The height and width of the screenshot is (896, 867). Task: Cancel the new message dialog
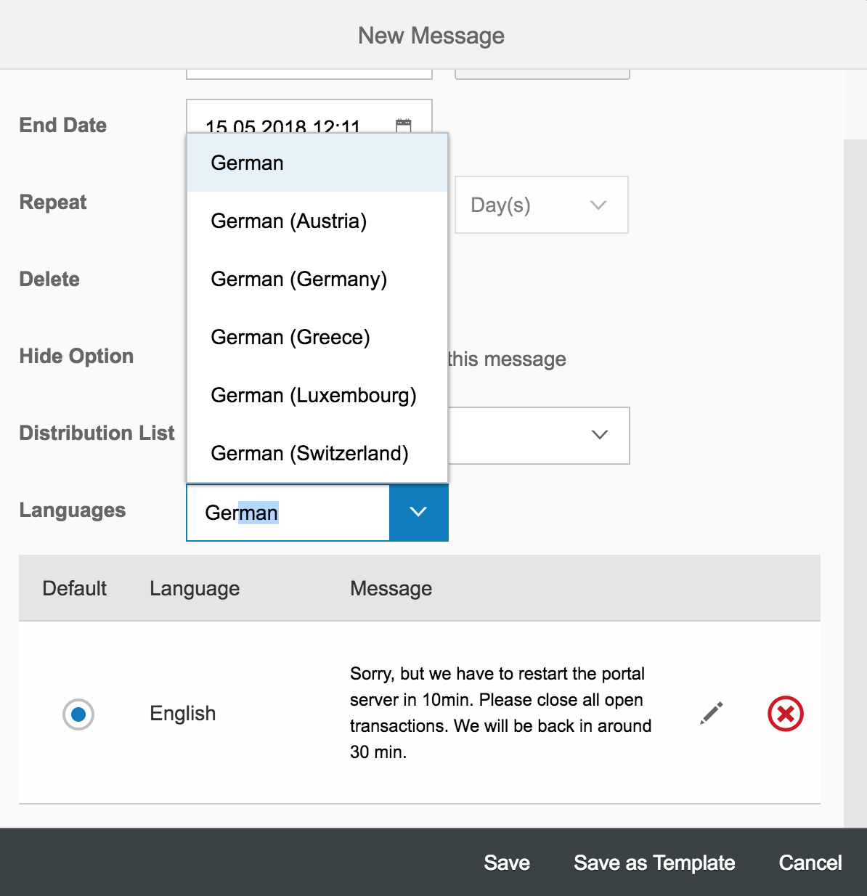[810, 863]
